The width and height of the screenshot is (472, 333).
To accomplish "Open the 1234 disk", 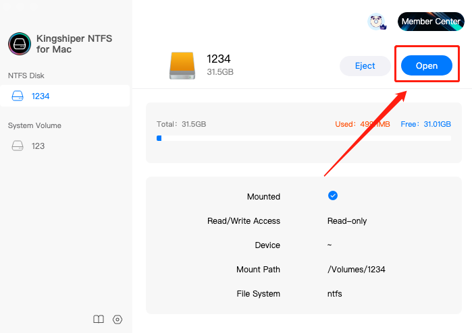I will click(x=427, y=65).
